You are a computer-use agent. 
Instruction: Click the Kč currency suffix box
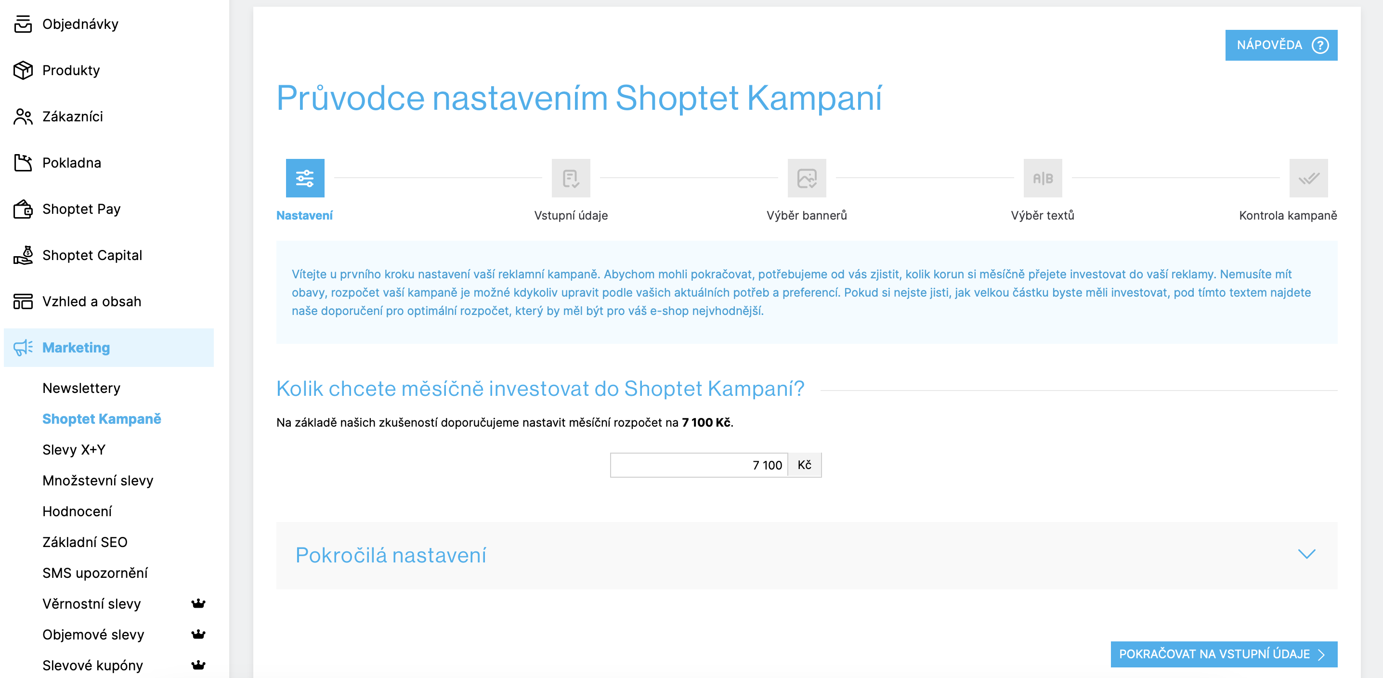(804, 465)
